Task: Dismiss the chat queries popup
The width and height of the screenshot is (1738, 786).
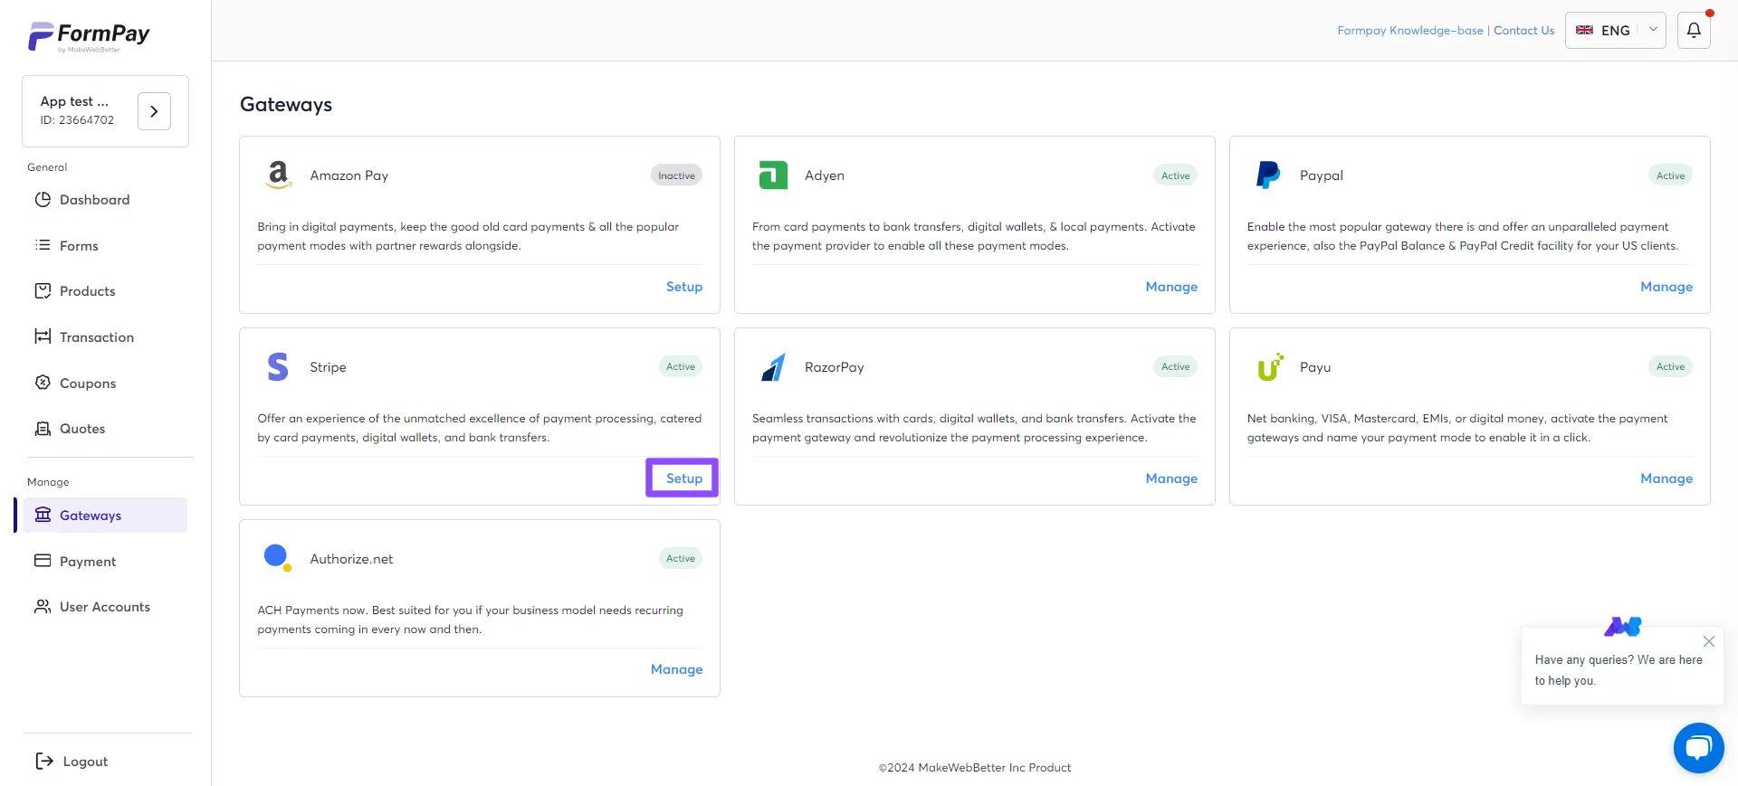Action: pos(1708,641)
